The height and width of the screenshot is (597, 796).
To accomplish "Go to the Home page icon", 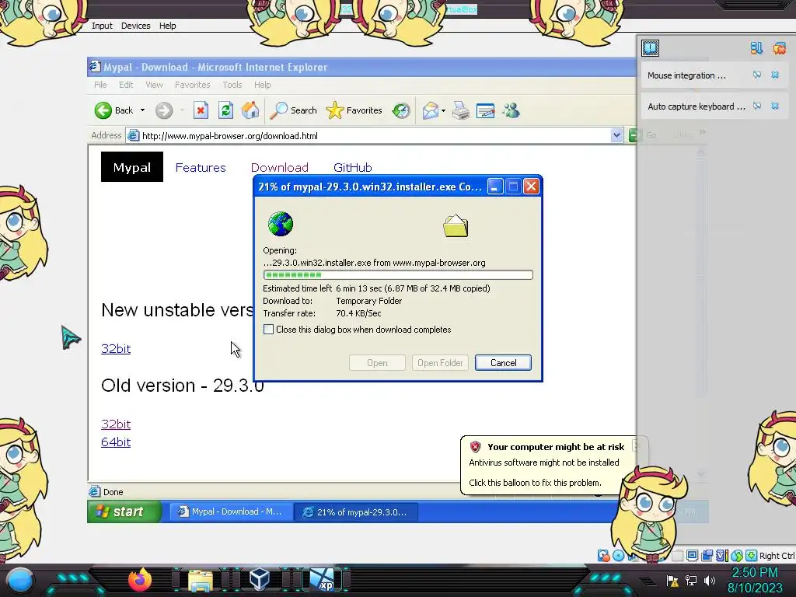I will [250, 110].
